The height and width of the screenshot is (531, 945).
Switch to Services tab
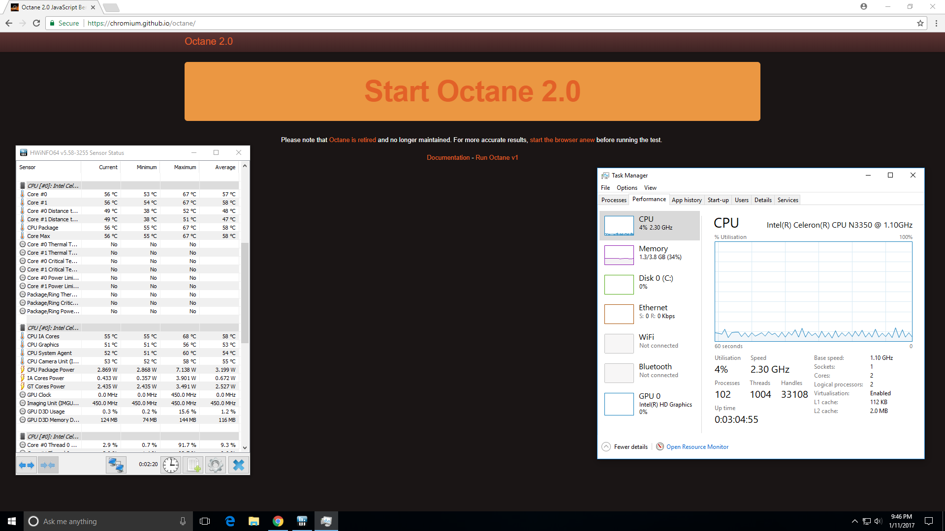click(x=787, y=200)
